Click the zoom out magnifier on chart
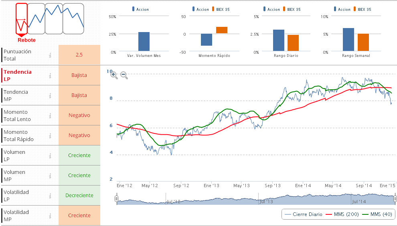 tap(124, 75)
